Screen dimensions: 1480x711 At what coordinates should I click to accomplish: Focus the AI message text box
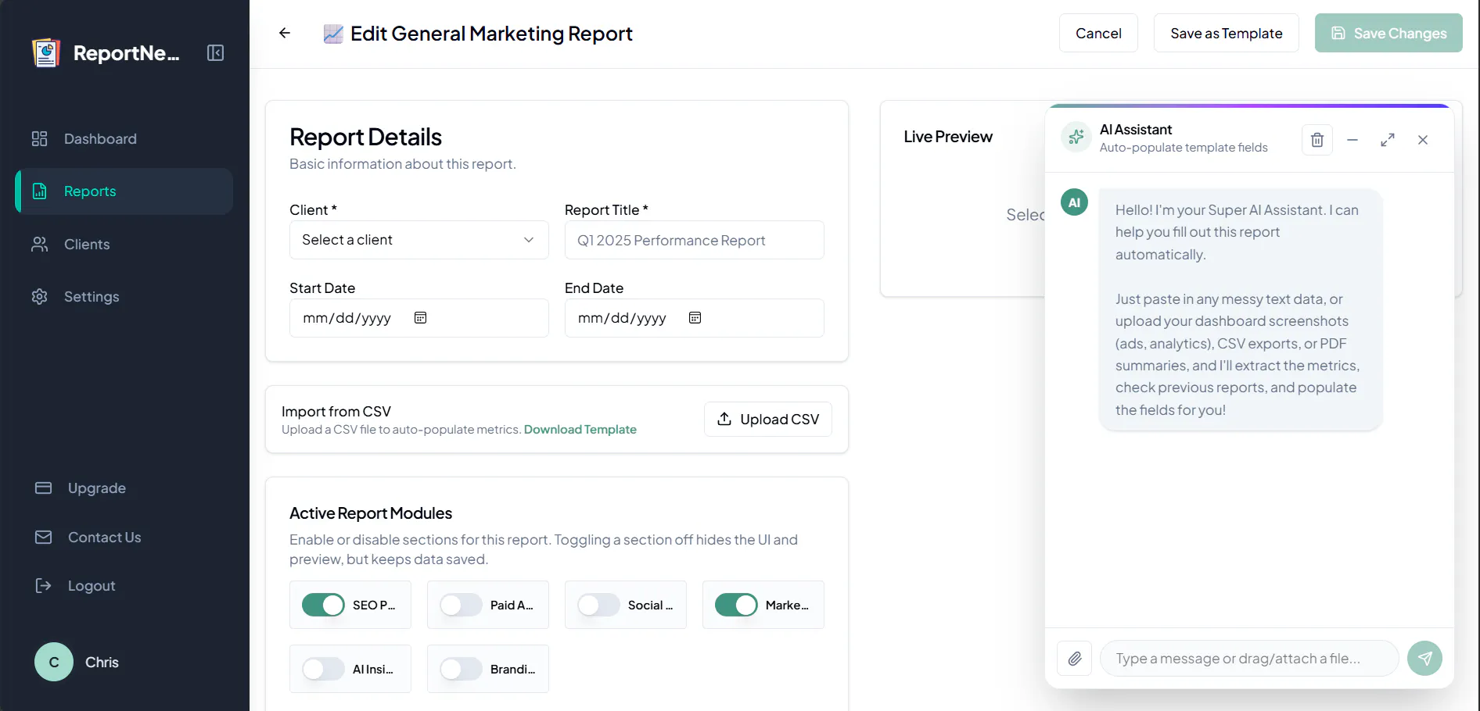click(1249, 659)
